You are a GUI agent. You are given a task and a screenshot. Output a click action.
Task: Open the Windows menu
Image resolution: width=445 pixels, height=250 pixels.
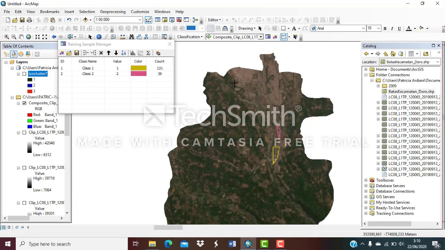pos(162,11)
